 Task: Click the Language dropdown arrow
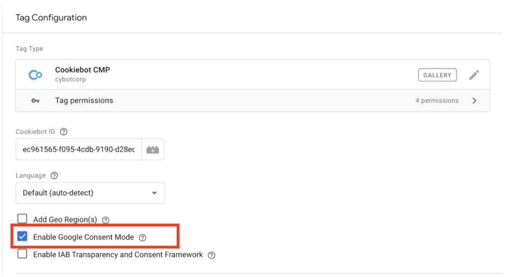pos(154,193)
